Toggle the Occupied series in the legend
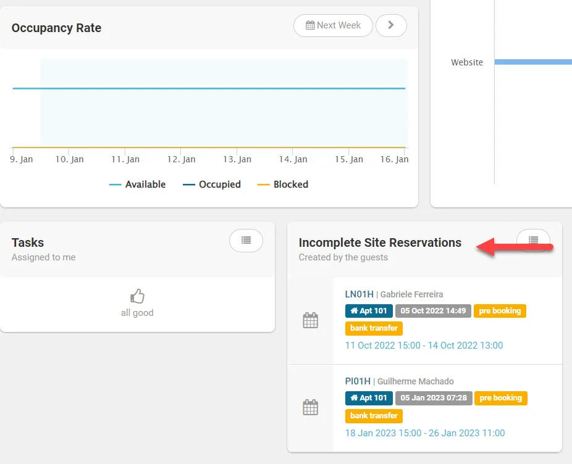 click(x=212, y=184)
